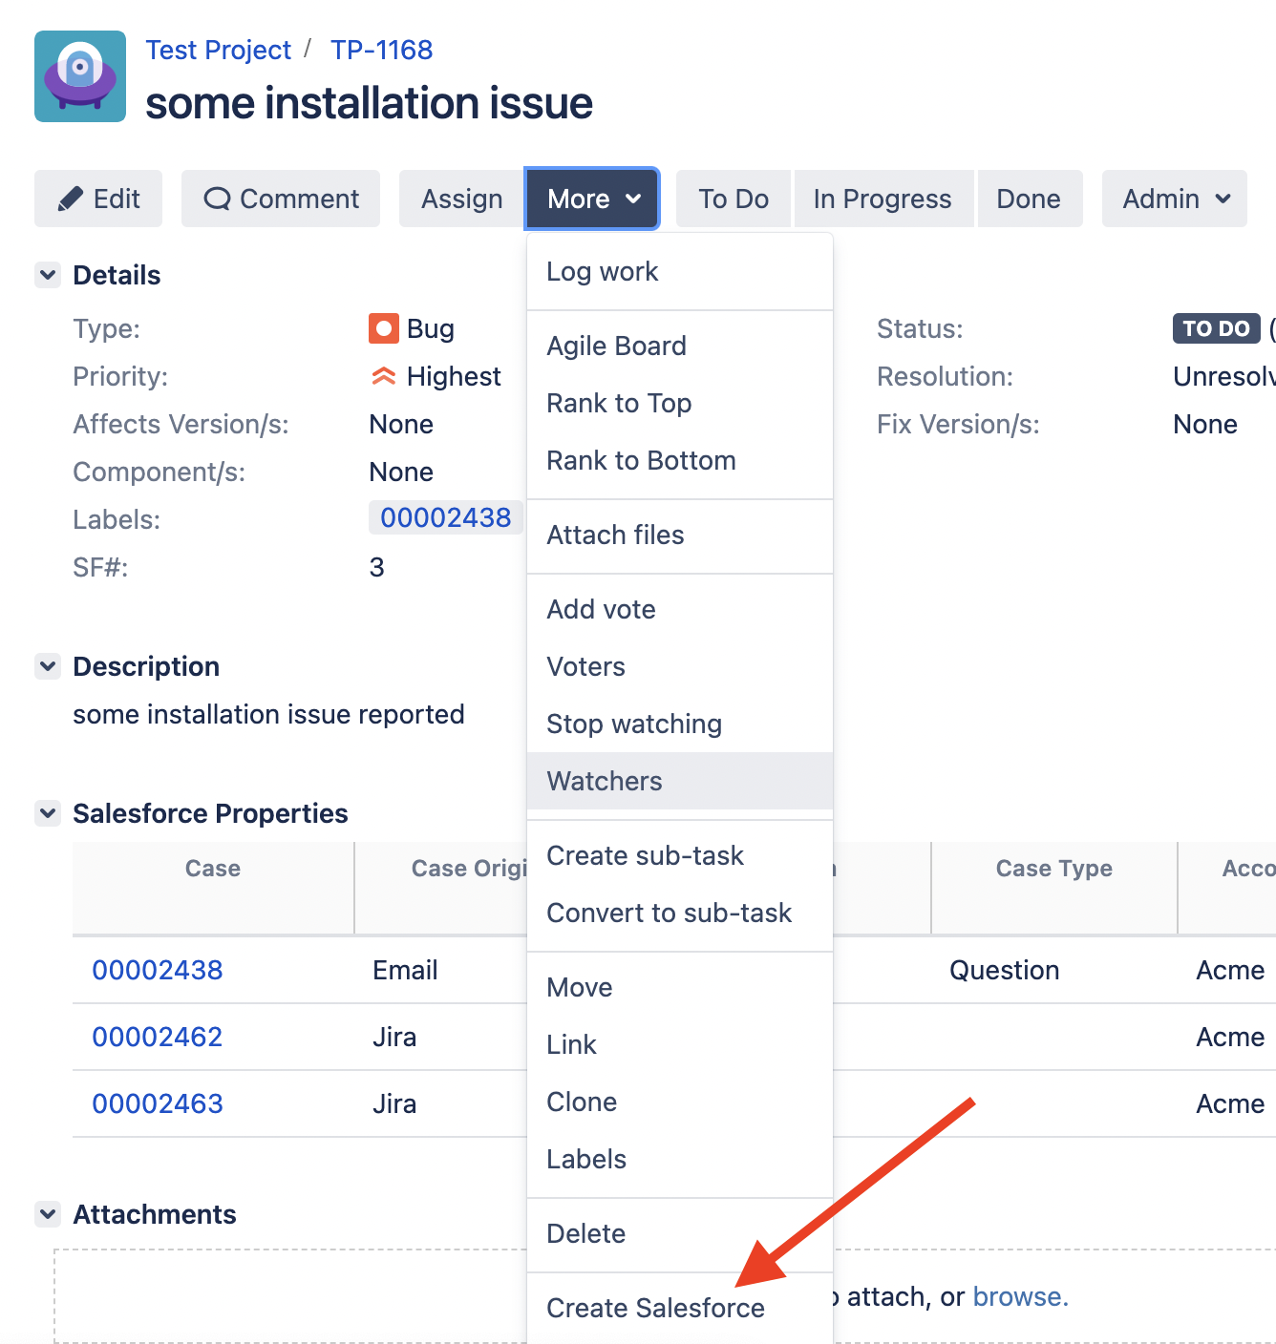Select Log work from the menu
Viewport: 1276px width, 1344px height.
(x=602, y=272)
